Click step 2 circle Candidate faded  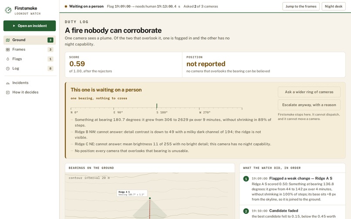point(246,211)
